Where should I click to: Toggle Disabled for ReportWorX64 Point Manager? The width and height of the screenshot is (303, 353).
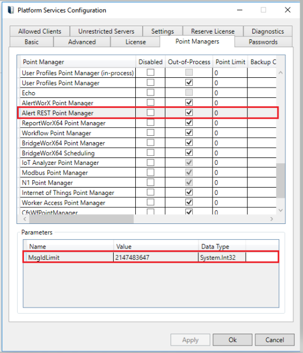point(151,122)
